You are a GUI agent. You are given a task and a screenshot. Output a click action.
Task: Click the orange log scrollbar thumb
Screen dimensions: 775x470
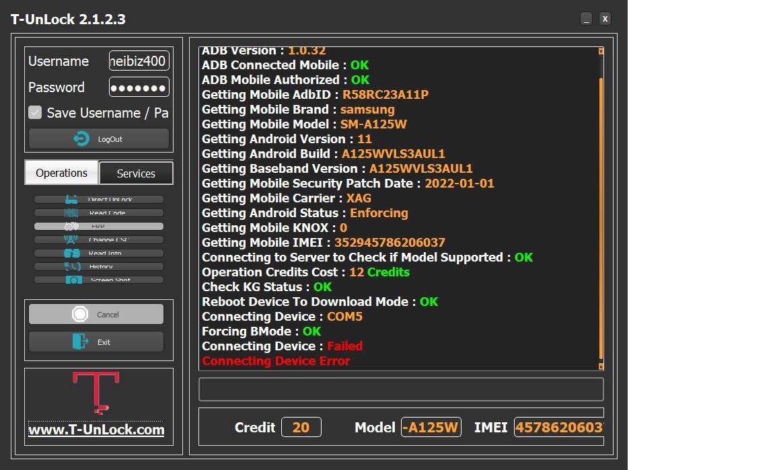pyautogui.click(x=601, y=217)
